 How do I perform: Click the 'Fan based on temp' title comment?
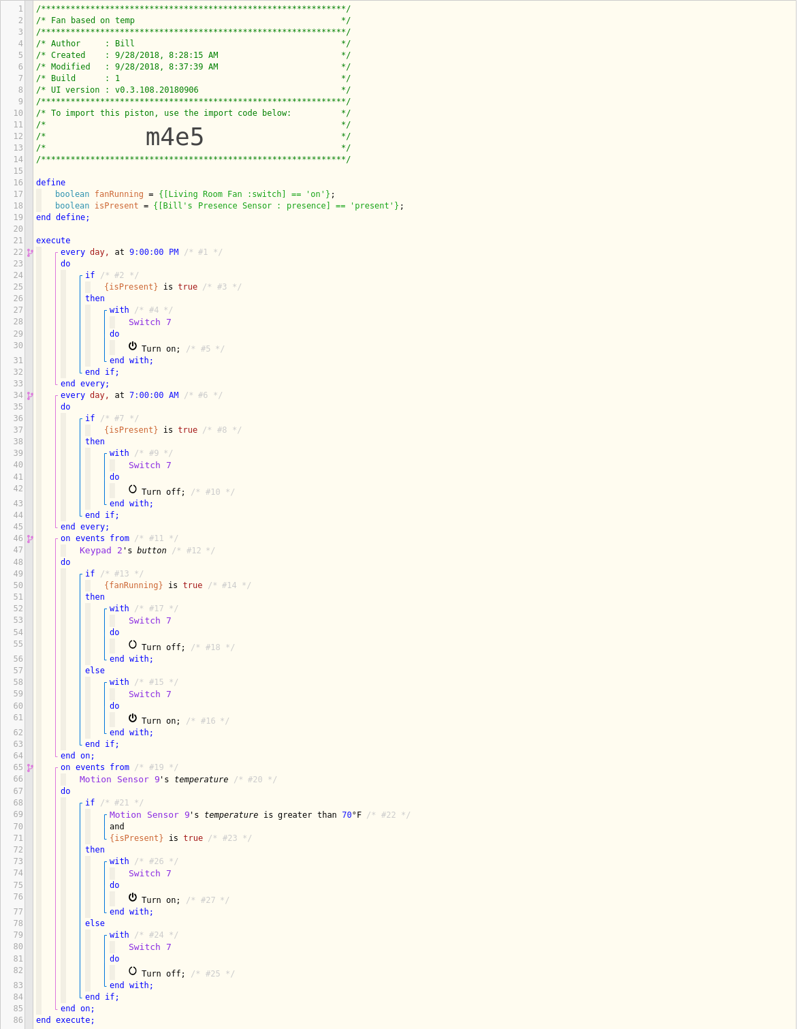point(193,20)
